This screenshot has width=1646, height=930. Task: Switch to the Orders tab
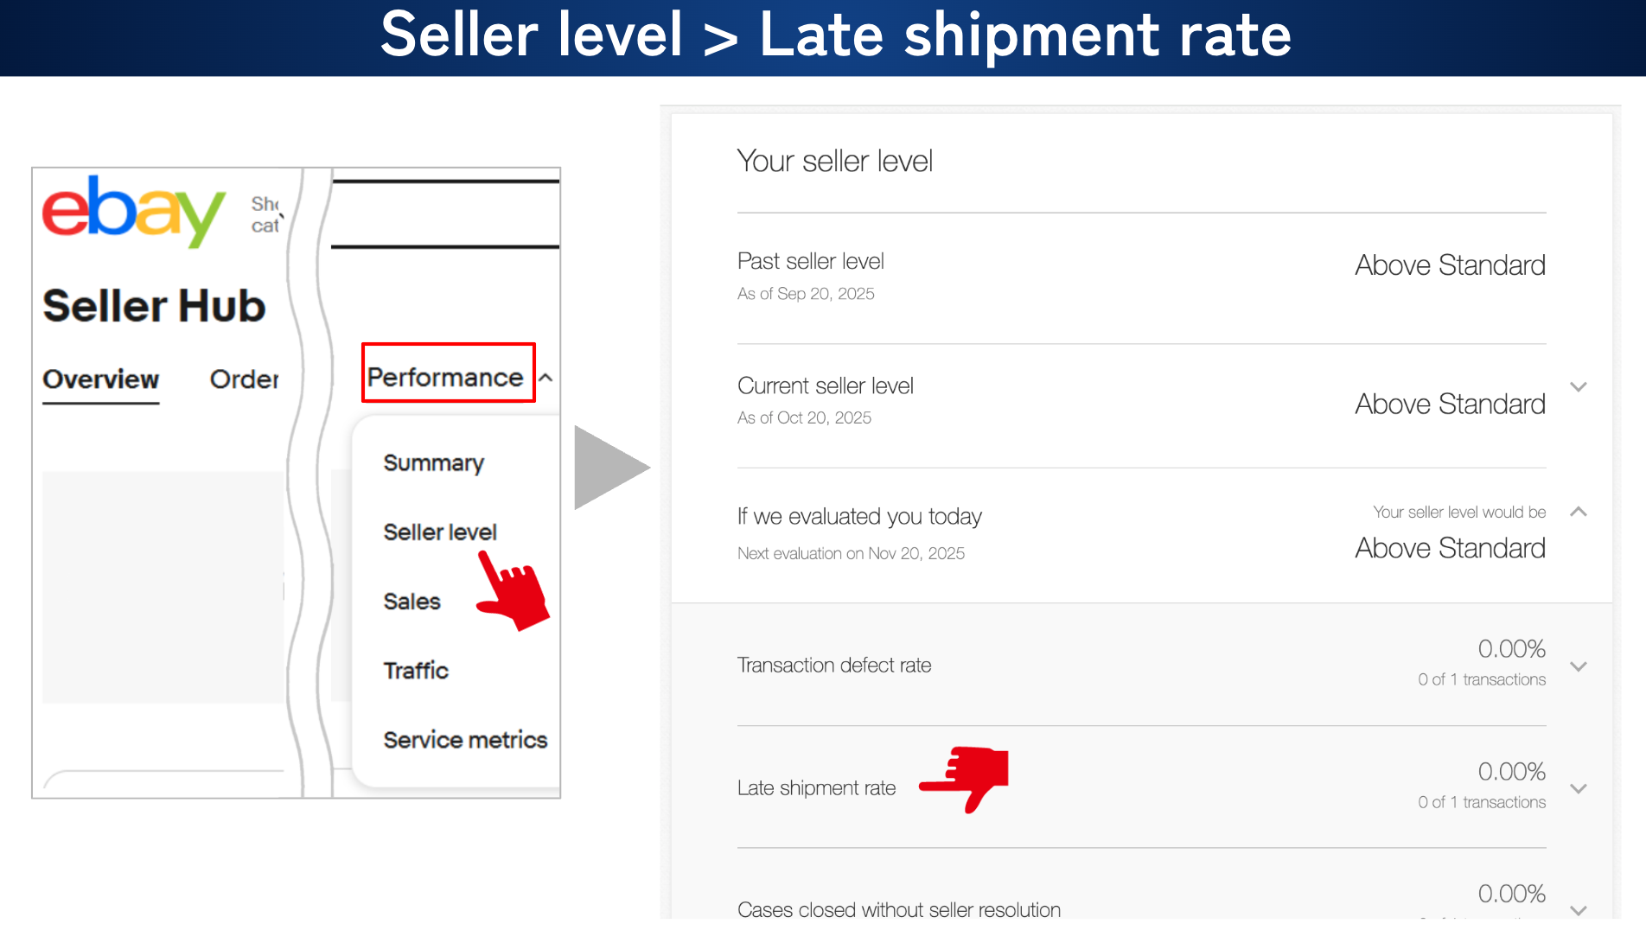coord(244,379)
